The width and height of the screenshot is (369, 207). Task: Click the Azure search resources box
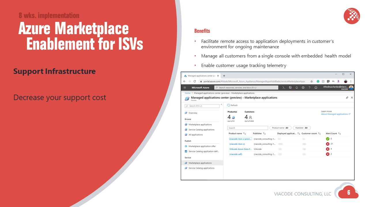tap(246, 87)
